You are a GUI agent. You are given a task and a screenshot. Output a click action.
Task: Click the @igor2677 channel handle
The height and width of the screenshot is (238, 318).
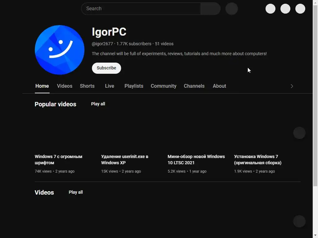pos(102,44)
